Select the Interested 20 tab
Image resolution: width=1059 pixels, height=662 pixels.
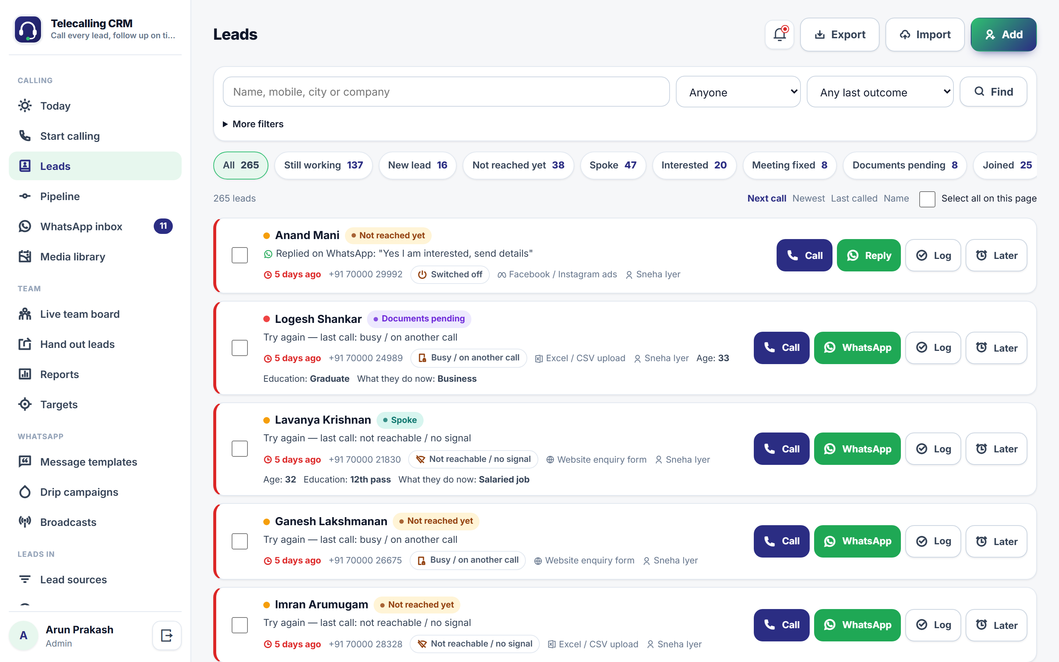(694, 165)
